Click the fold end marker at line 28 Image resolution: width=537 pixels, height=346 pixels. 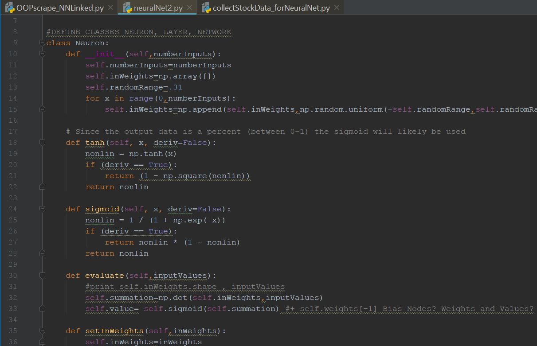[42, 253]
